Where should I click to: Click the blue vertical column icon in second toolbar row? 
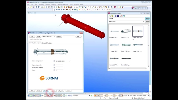click(55, 10)
